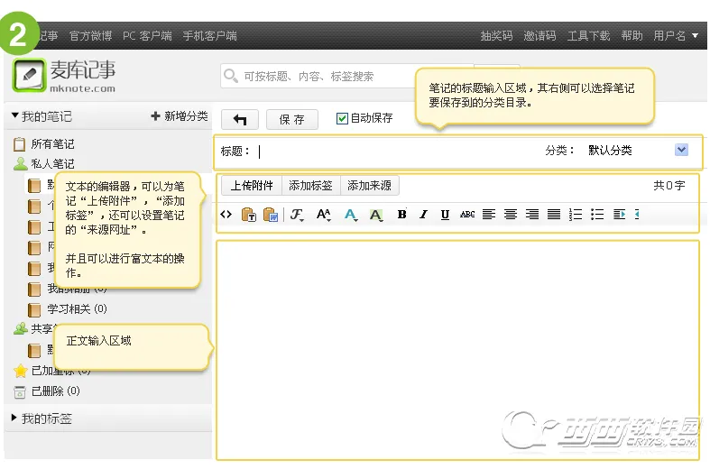
Task: Open PC 客户端 link
Action: point(147,36)
